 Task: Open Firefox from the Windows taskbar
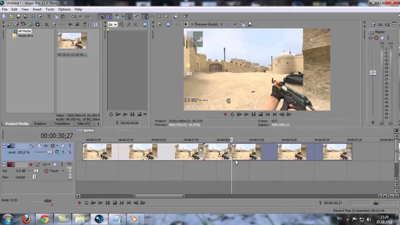coord(26,219)
